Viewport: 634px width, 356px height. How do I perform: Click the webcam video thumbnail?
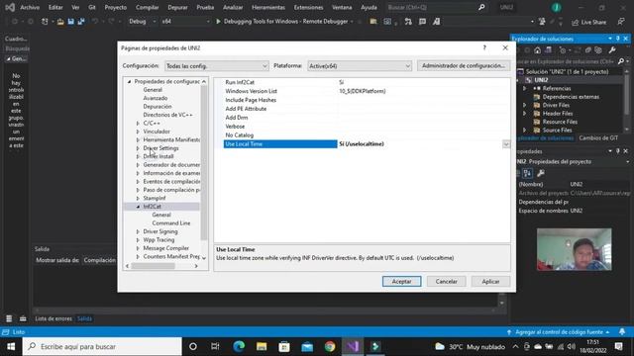point(574,249)
